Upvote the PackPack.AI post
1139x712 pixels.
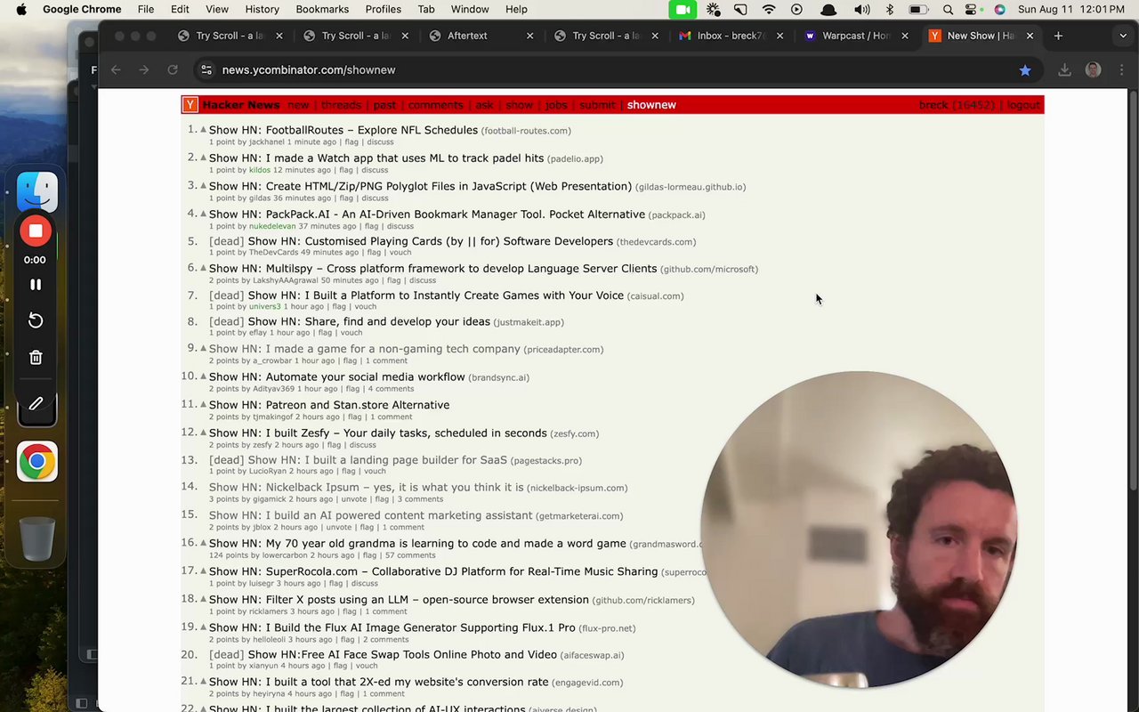tap(203, 214)
